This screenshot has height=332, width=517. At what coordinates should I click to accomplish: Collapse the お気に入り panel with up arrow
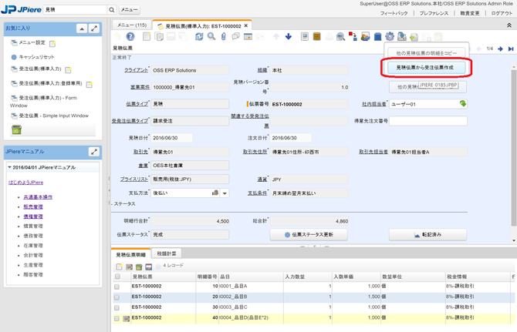[82, 29]
